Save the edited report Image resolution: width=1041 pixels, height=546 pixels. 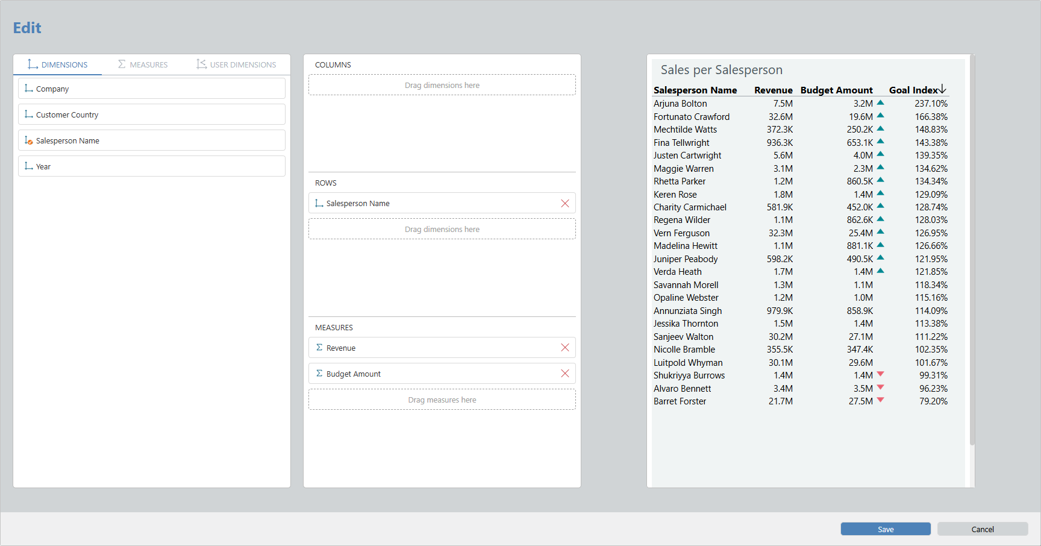(x=885, y=529)
